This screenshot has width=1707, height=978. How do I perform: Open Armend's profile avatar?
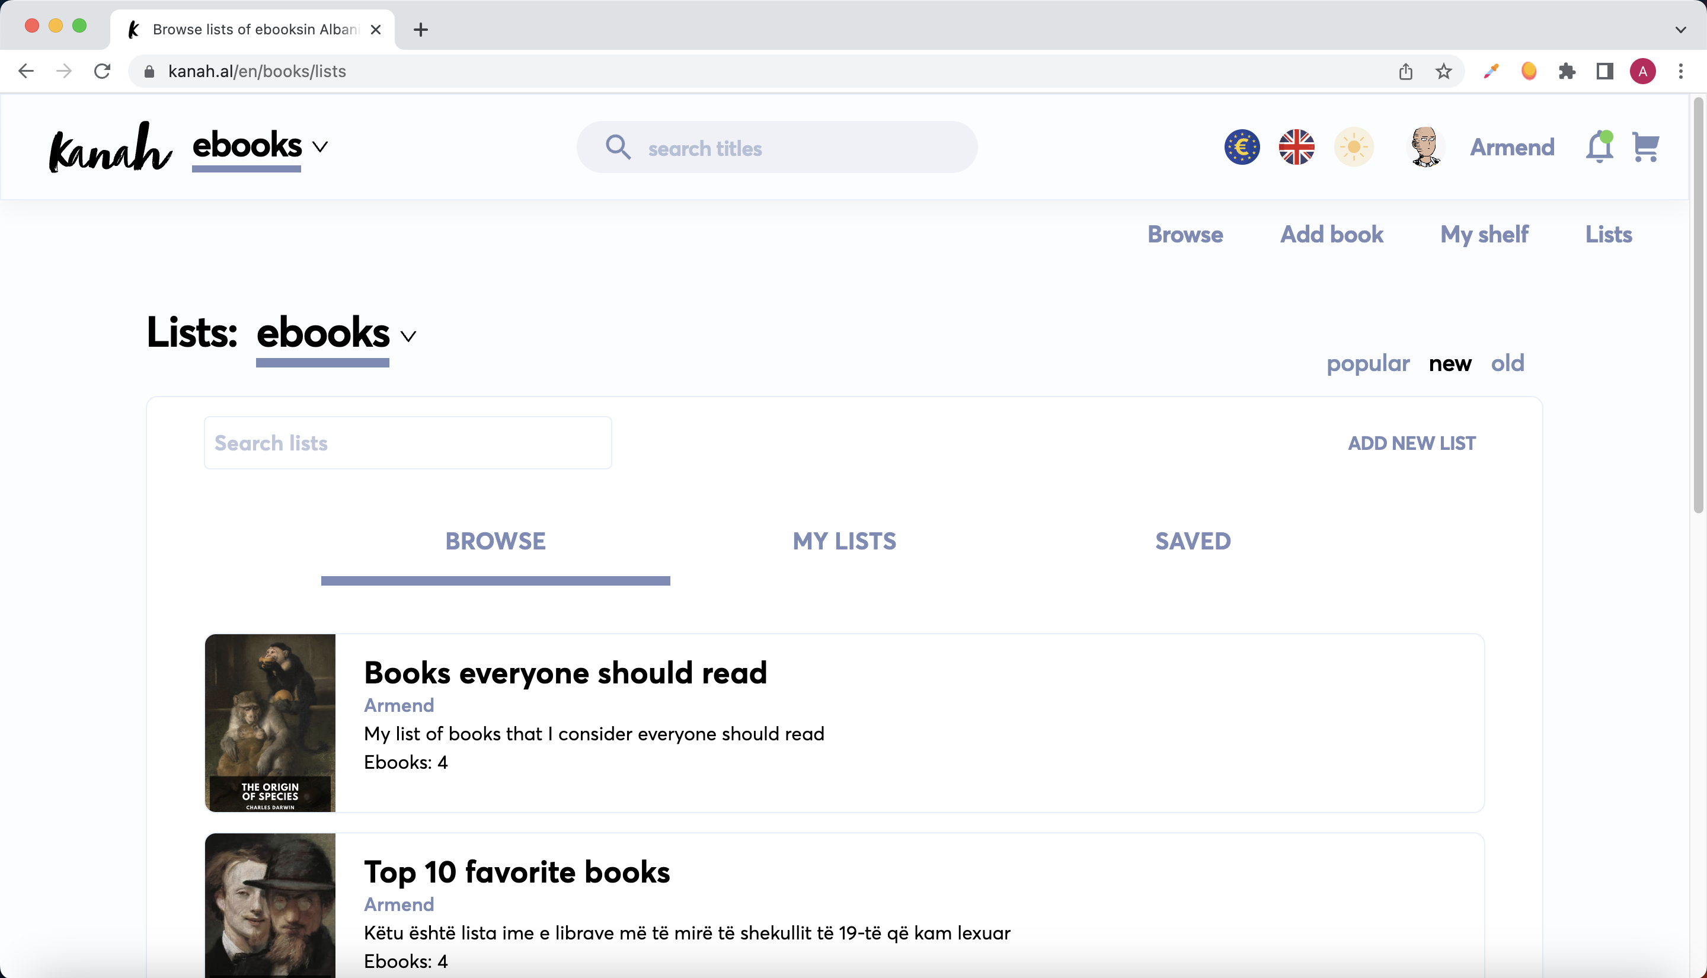tap(1424, 147)
